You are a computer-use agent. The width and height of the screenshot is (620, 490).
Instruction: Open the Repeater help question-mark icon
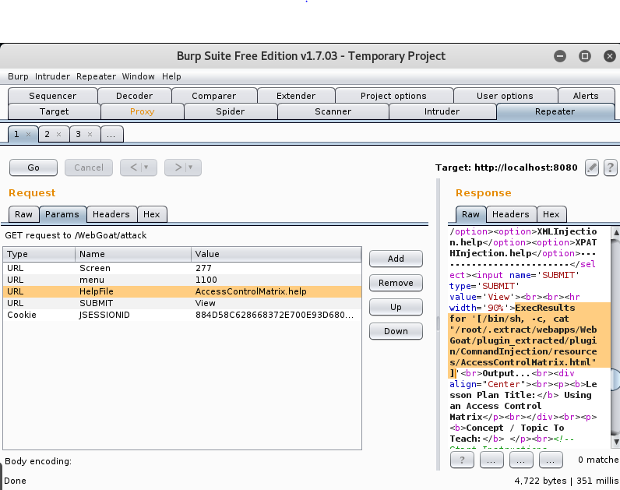pos(610,167)
